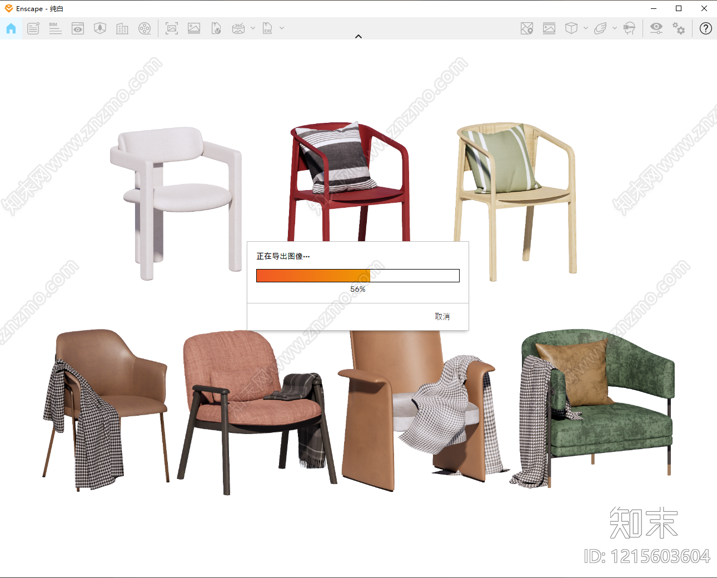
Task: Enable the VR headset mode
Action: pos(629,28)
